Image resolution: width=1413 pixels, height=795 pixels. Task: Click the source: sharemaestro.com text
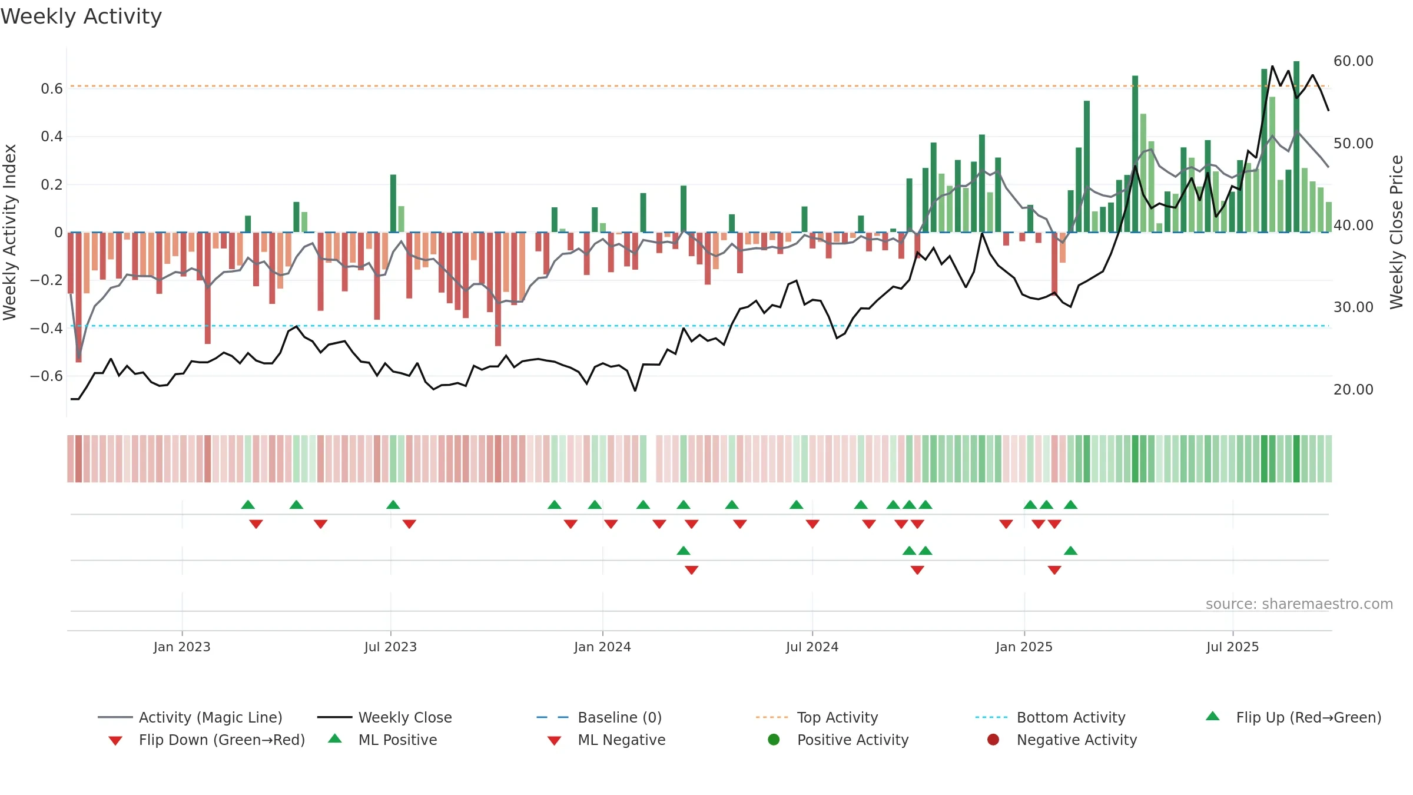[x=1299, y=604]
